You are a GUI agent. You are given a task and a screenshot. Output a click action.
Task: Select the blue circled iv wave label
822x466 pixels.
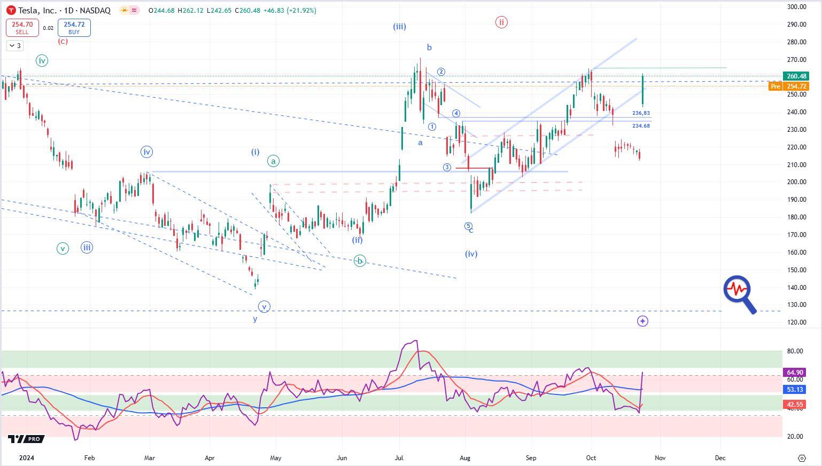click(x=146, y=152)
